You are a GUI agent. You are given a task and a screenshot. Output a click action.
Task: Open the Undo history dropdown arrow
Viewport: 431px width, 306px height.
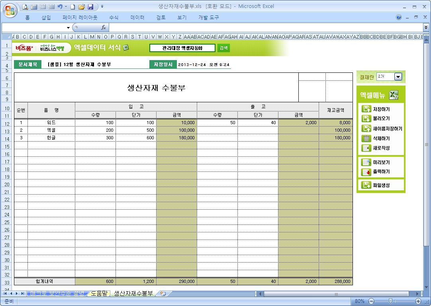(x=66, y=7)
